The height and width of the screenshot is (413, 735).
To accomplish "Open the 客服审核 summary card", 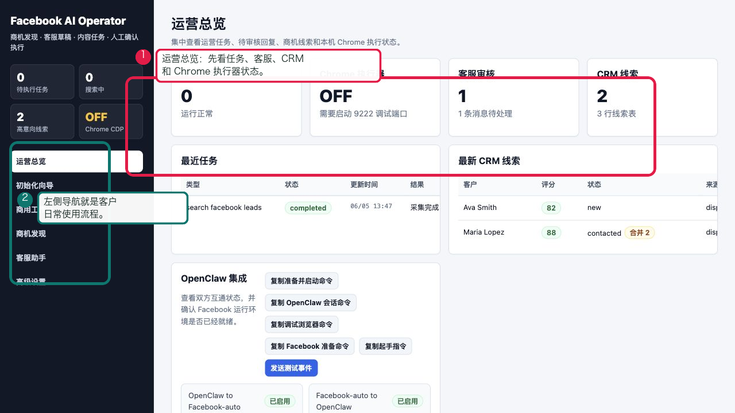I will (513, 98).
